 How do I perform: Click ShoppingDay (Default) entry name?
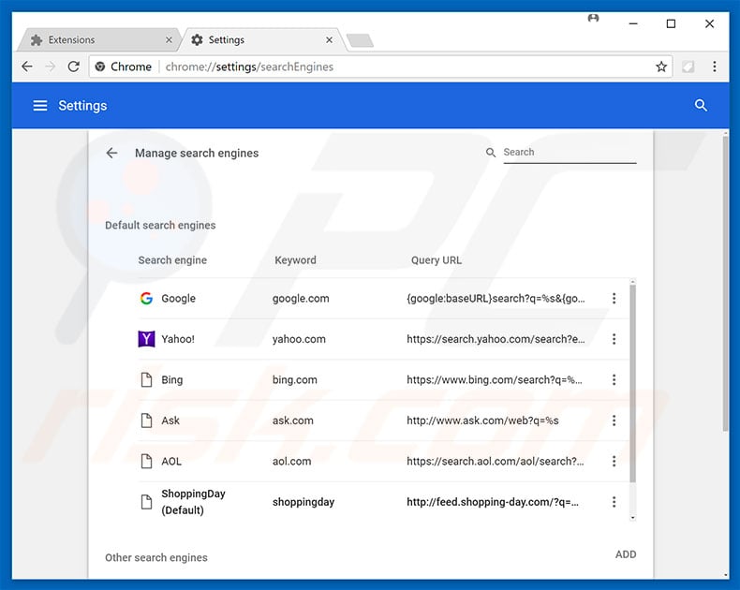coord(194,502)
